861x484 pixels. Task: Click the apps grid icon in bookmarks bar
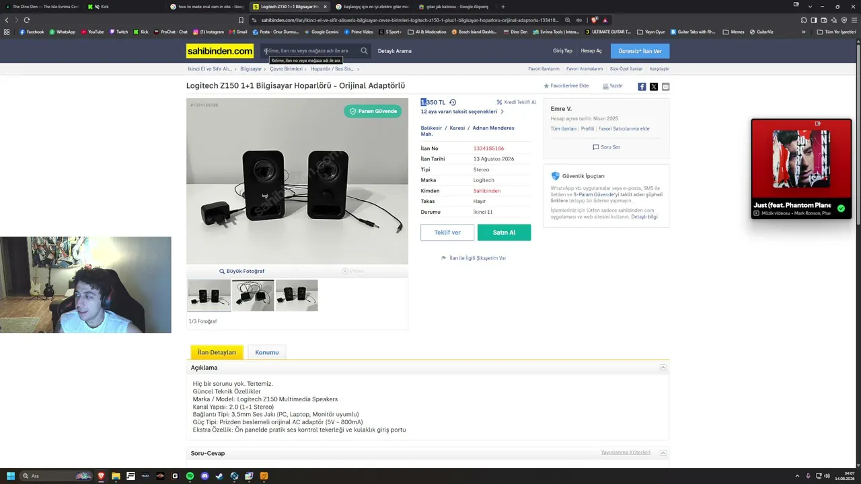click(x=7, y=32)
